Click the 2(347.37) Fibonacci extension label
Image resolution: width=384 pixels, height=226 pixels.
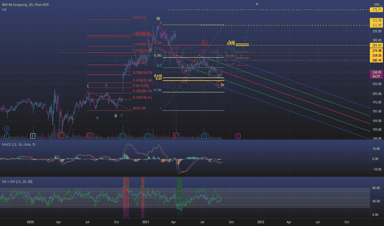(139, 18)
